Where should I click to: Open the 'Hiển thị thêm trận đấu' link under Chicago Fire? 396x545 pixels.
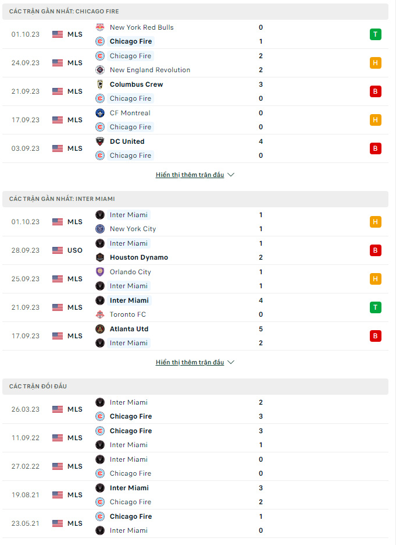click(190, 175)
